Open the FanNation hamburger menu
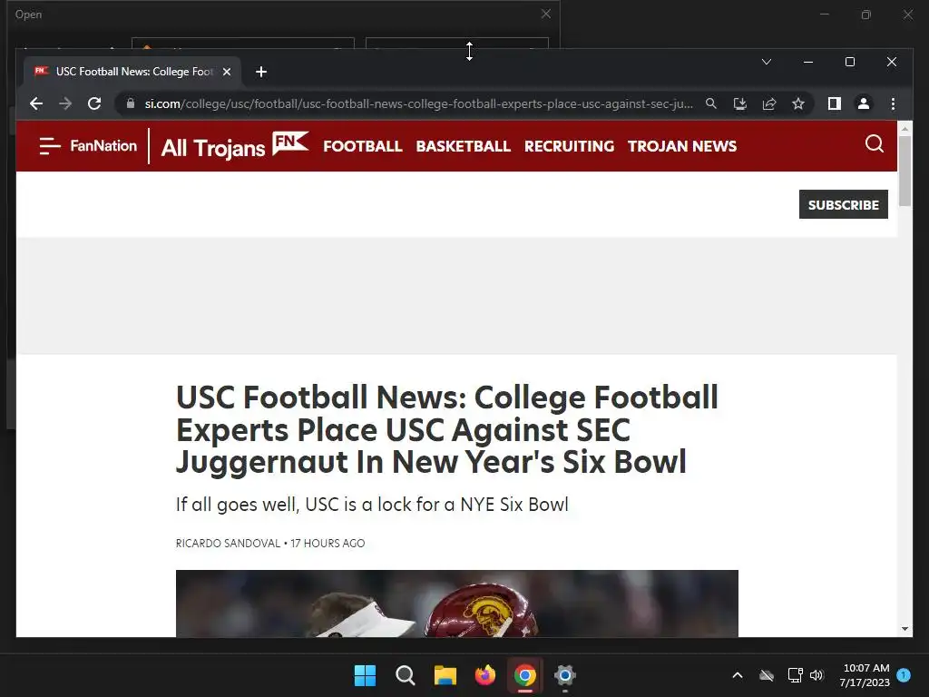Image resolution: width=929 pixels, height=697 pixels. click(50, 146)
